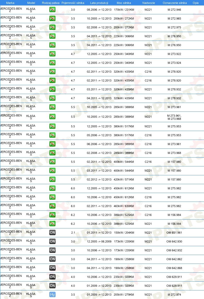Click the Oznaczenie silnika column header
204x299 pixels.
click(175, 3)
